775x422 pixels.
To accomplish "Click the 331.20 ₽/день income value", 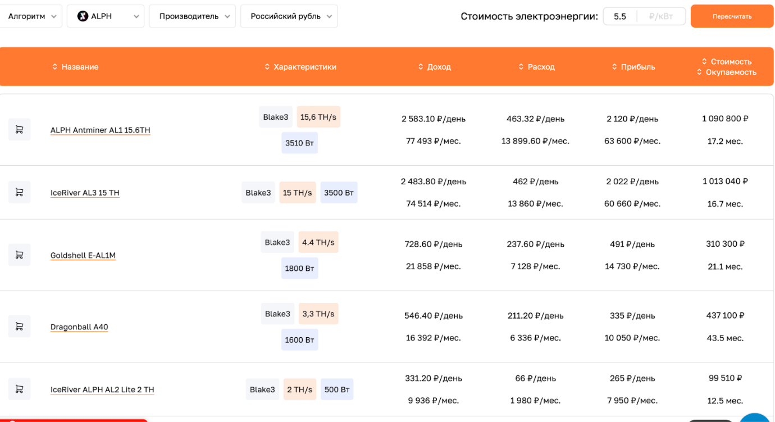I will pyautogui.click(x=434, y=379).
